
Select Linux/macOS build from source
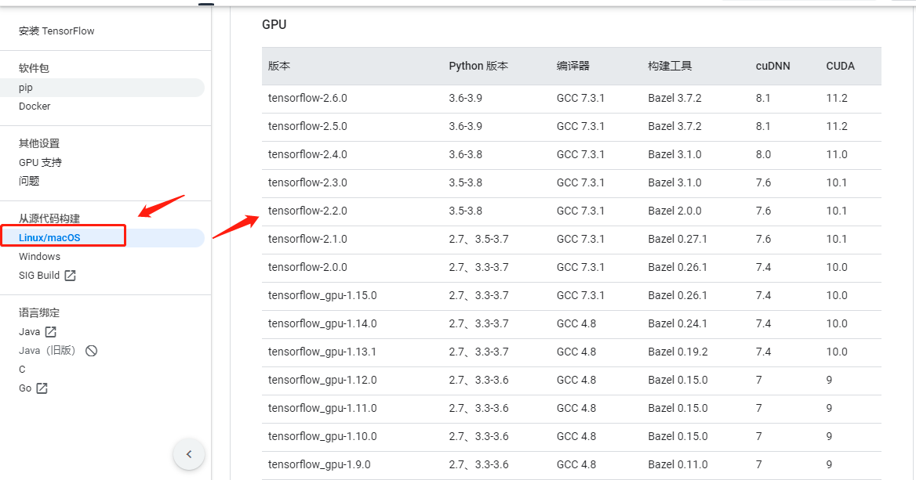49,237
